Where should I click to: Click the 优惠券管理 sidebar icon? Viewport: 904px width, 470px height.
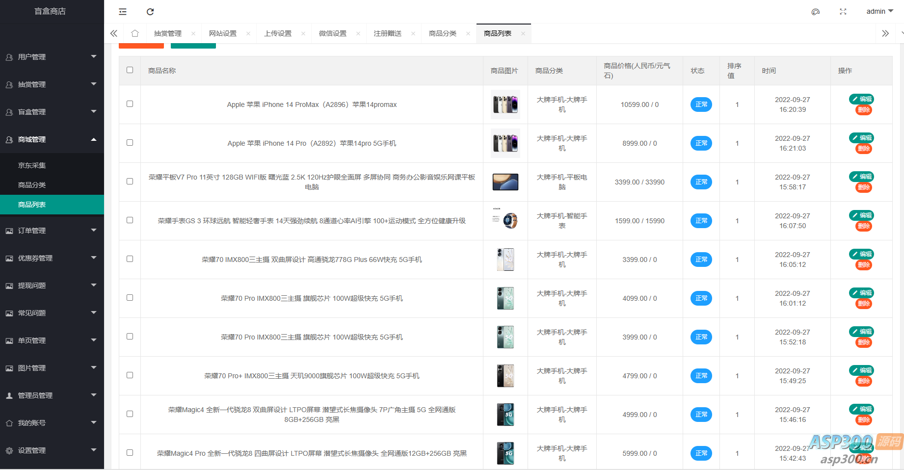tap(9, 258)
